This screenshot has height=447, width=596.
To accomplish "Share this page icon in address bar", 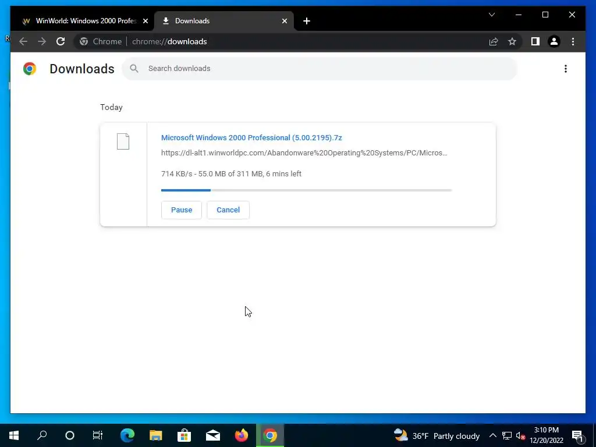I will coord(494,41).
